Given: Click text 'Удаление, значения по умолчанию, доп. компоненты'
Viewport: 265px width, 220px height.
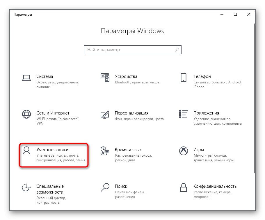Looking at the screenshot, I should coord(218,121).
